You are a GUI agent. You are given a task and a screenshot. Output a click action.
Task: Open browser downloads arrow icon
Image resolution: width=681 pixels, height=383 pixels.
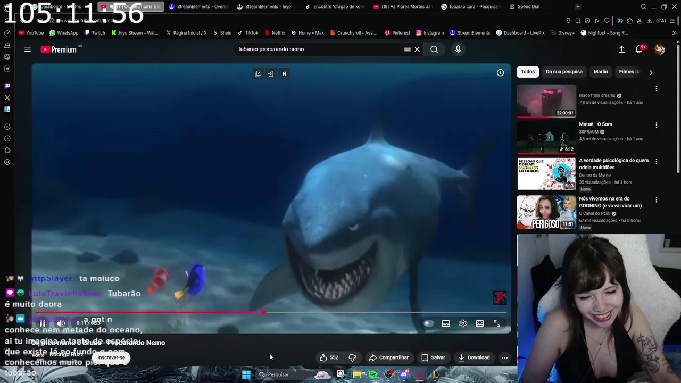pos(649,21)
